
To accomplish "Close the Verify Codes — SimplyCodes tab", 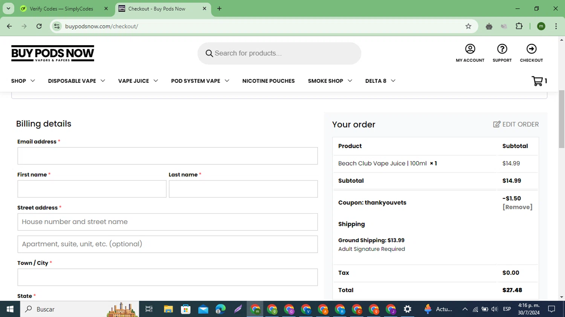I will (106, 9).
